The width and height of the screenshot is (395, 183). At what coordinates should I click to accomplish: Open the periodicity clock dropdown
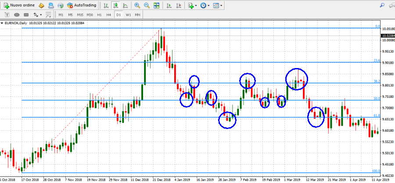pos(205,5)
